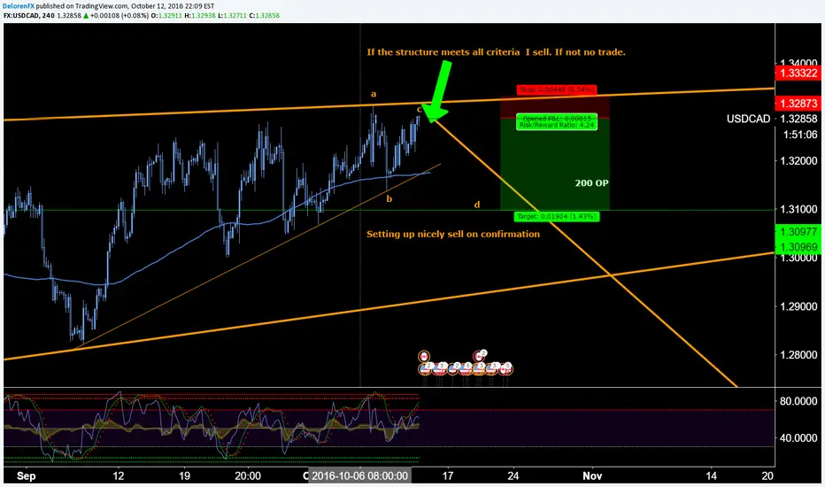
Task: Open the DelorenFX author link
Action: [x=18, y=6]
